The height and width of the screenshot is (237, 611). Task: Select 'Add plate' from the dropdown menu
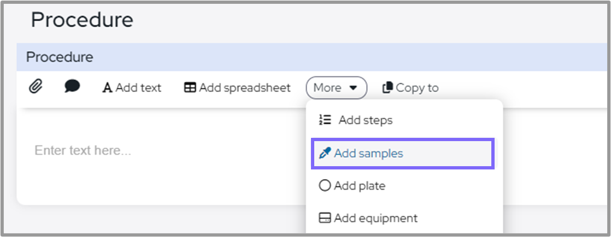360,186
